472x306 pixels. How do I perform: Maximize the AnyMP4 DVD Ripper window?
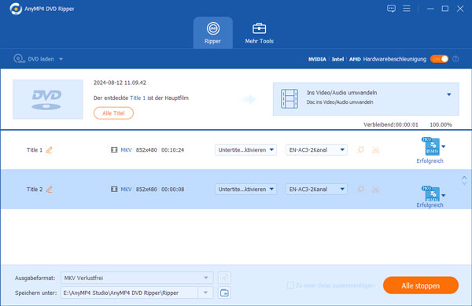445,9
